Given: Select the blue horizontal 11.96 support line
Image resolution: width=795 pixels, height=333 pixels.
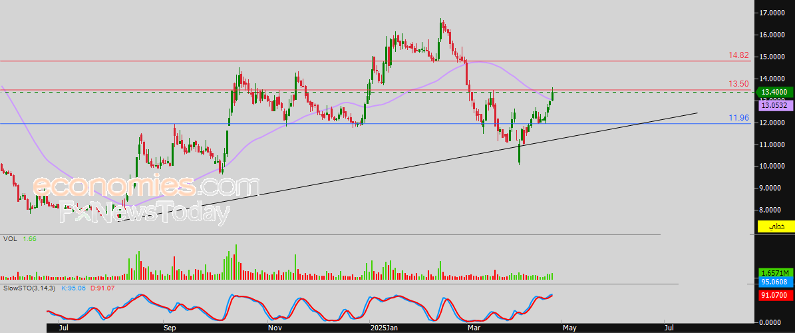Looking at the screenshot, I should (375, 123).
